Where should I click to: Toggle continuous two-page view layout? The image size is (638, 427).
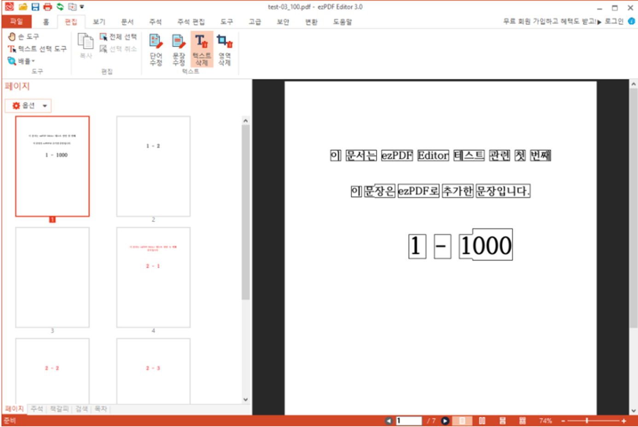(x=522, y=421)
